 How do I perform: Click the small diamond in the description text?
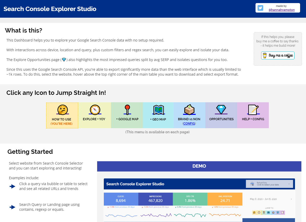coord(64,60)
